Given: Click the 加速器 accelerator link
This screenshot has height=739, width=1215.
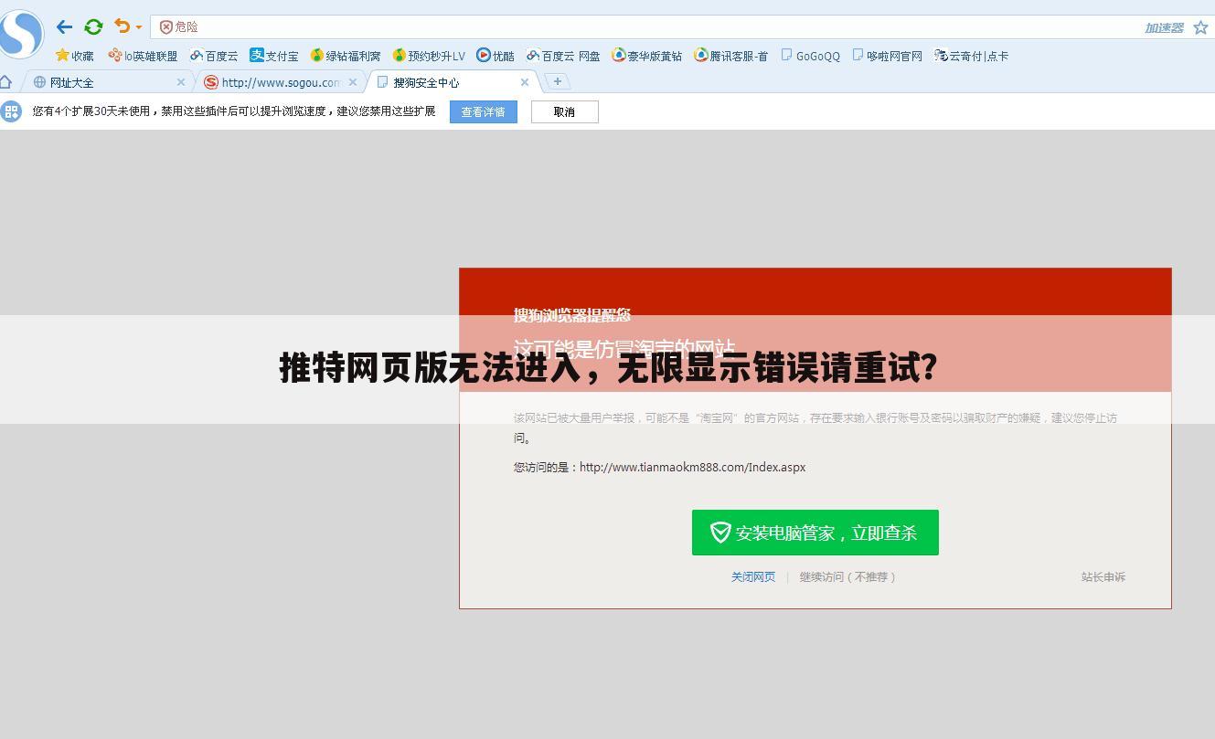Looking at the screenshot, I should pos(1164,28).
